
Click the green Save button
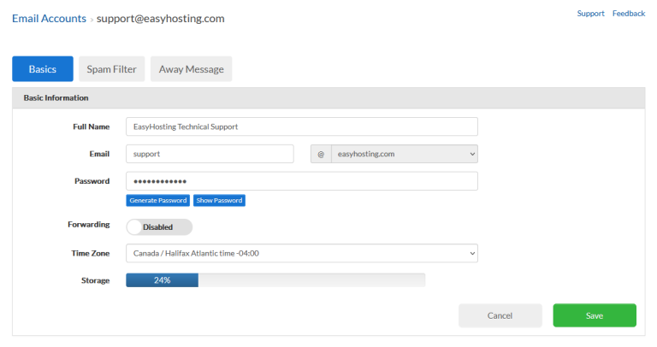point(595,315)
